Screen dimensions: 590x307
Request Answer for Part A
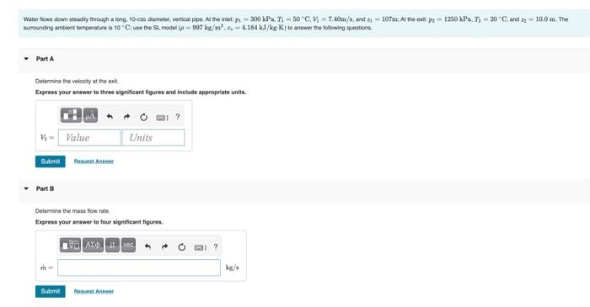(94, 161)
